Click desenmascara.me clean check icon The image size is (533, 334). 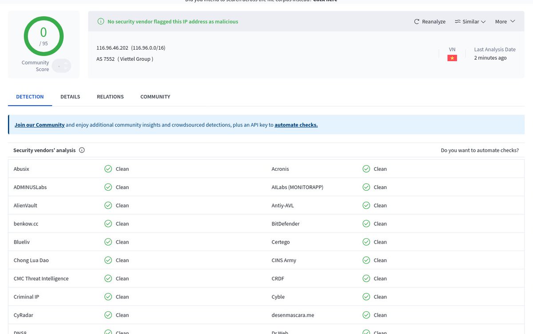[366, 315]
